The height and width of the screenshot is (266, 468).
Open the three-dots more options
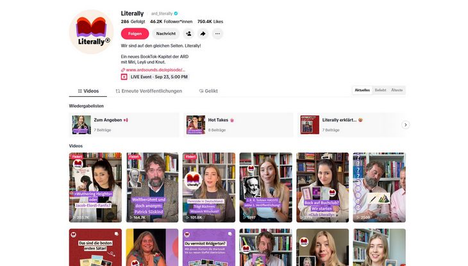click(x=217, y=34)
